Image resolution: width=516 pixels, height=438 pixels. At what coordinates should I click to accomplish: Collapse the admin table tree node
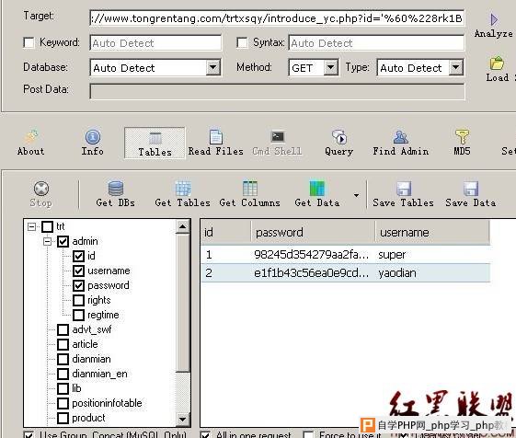(48, 241)
